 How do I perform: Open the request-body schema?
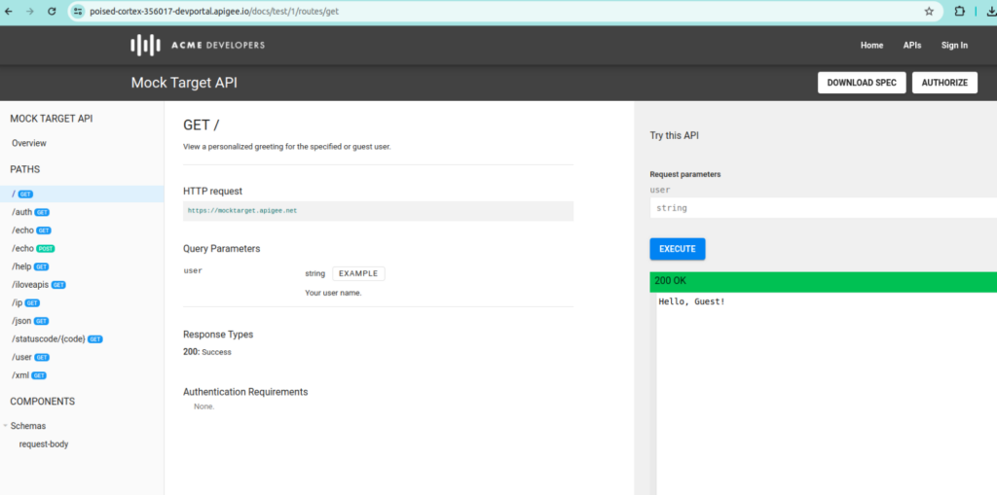point(44,443)
